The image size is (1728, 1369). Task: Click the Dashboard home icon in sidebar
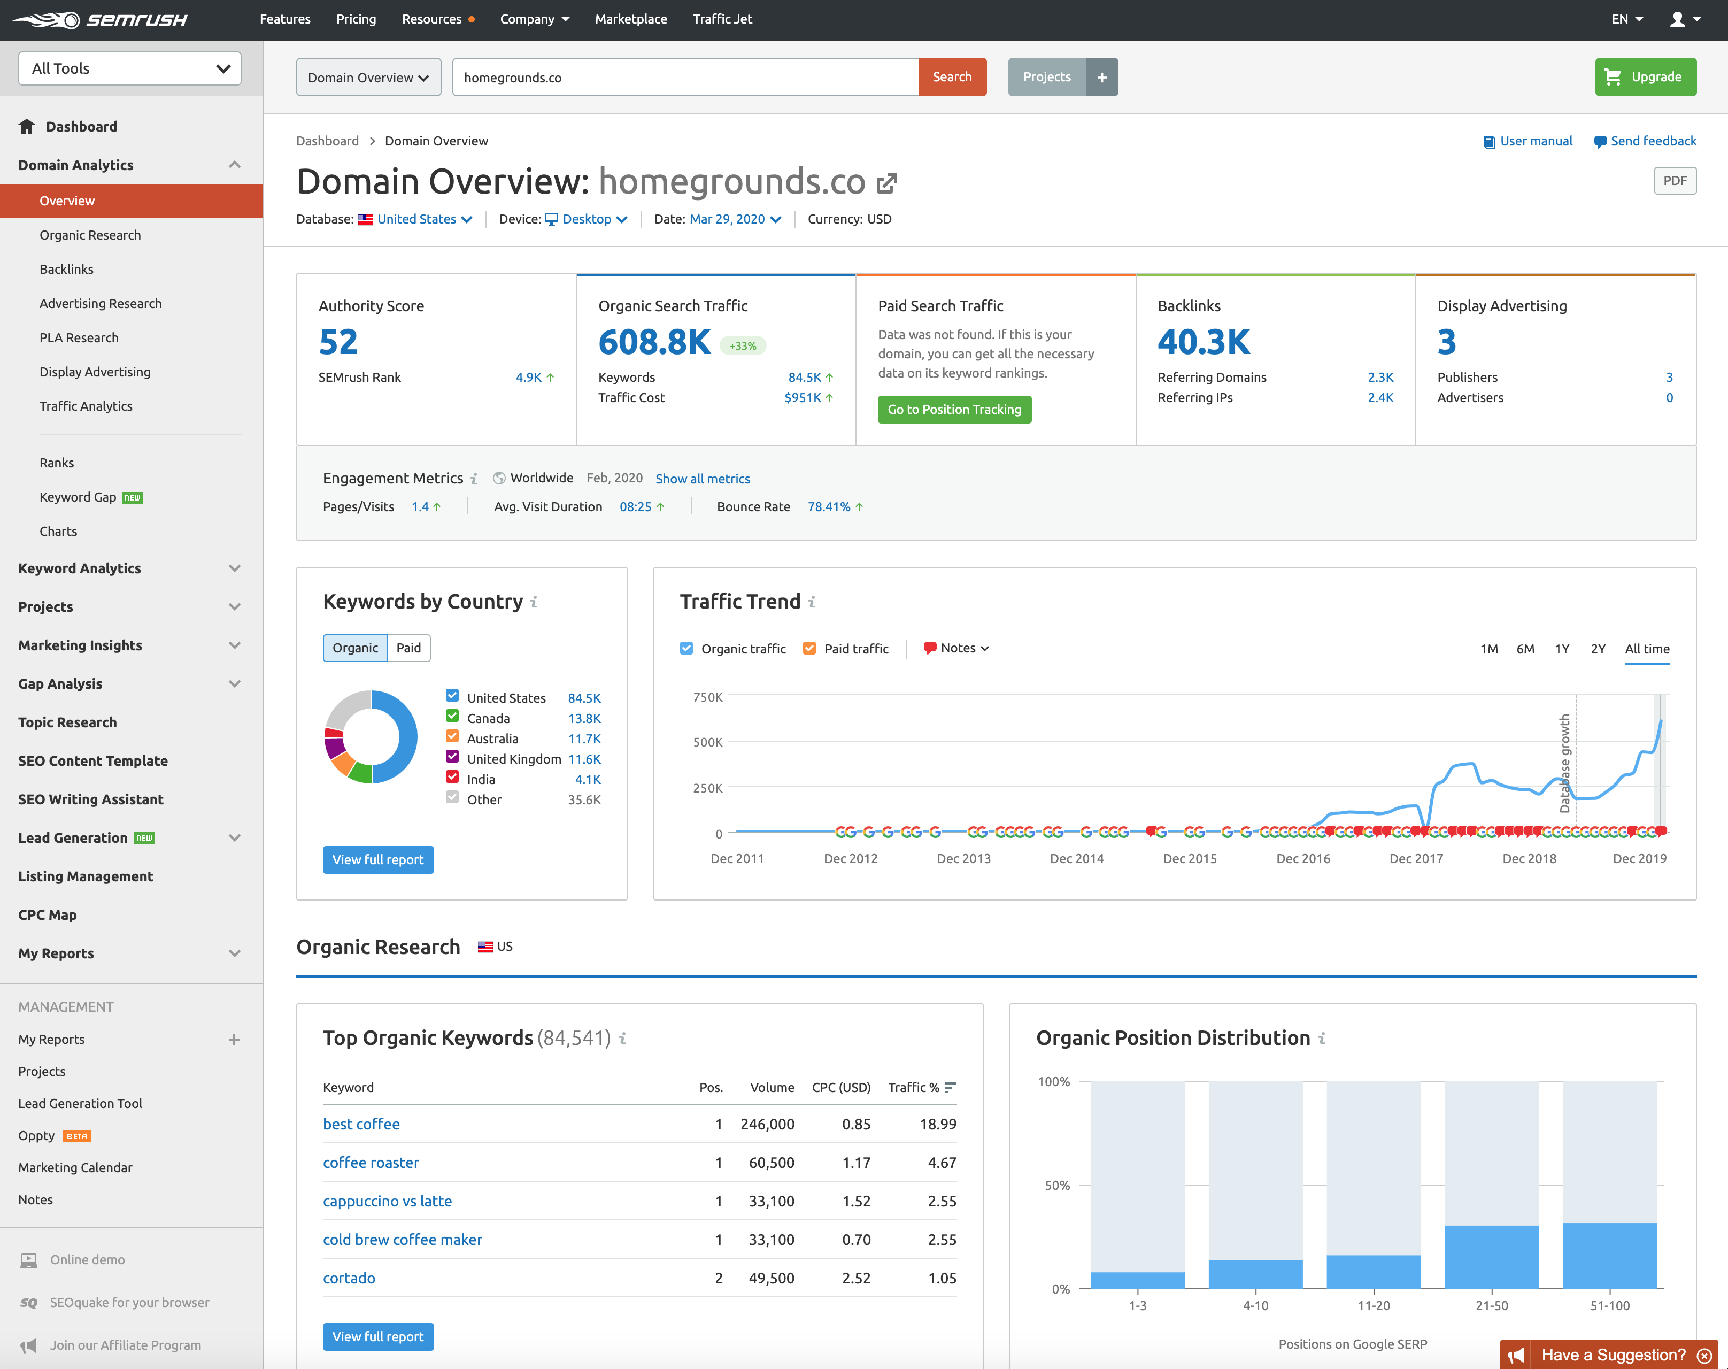click(27, 127)
